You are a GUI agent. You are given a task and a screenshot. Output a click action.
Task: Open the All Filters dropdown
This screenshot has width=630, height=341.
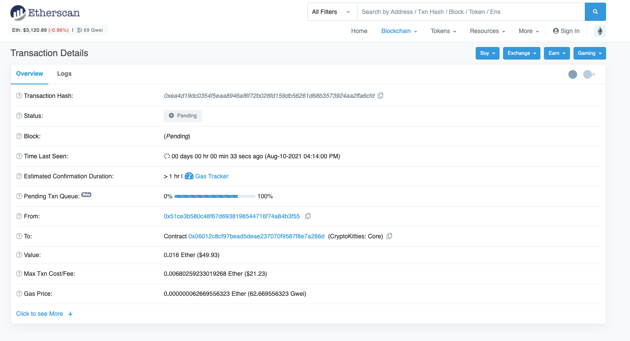coord(332,12)
